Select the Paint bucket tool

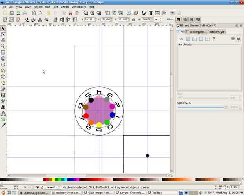pos(3,101)
